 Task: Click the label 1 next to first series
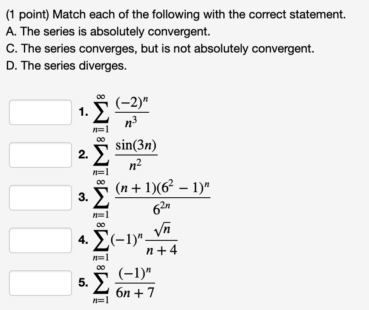(x=82, y=112)
